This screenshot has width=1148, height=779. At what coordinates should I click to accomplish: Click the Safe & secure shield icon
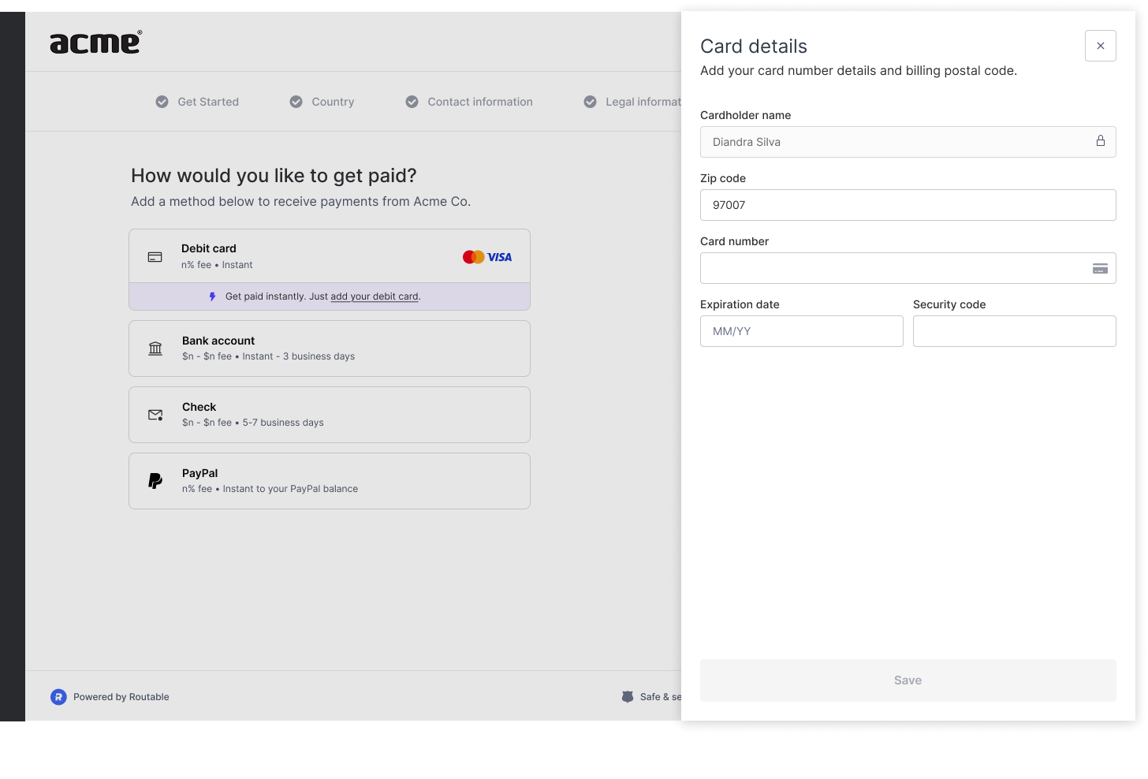click(628, 697)
